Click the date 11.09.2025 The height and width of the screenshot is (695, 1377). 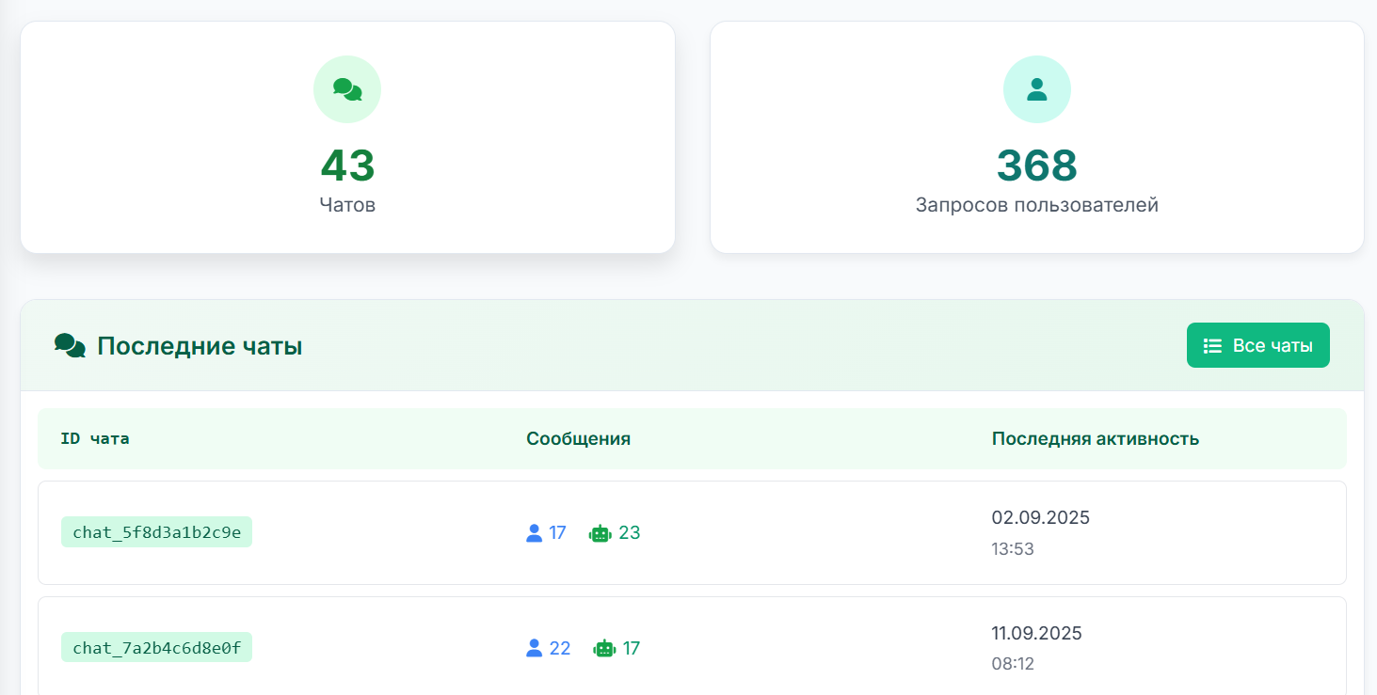tap(1036, 633)
